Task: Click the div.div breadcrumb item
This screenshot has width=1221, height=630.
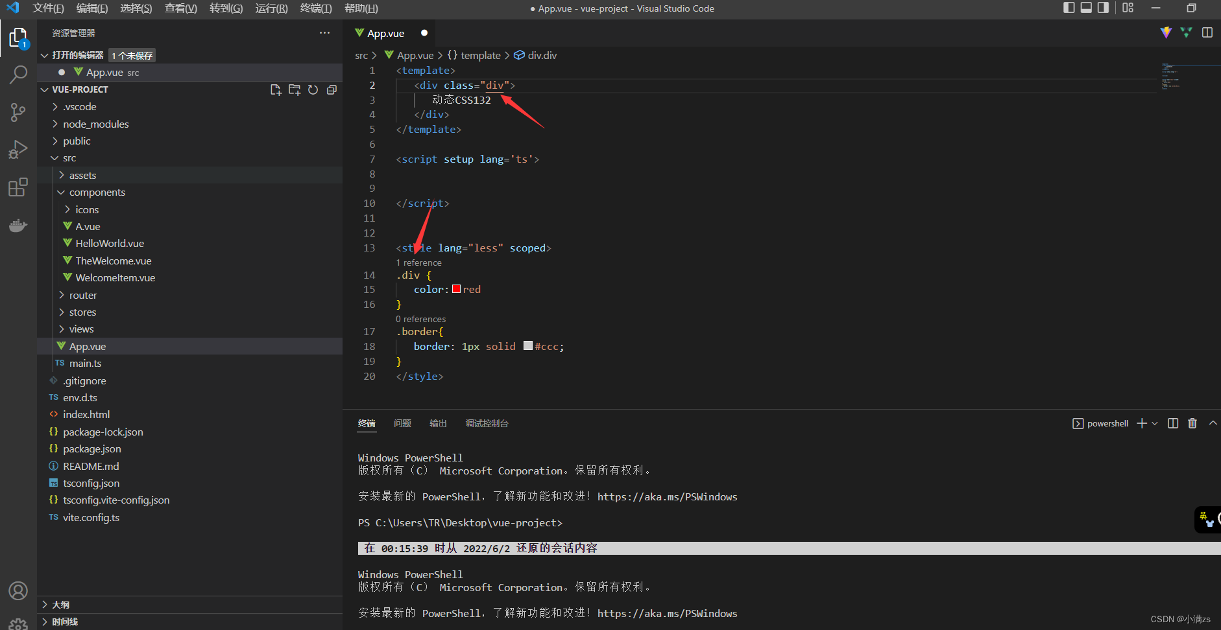Action: [x=536, y=56]
